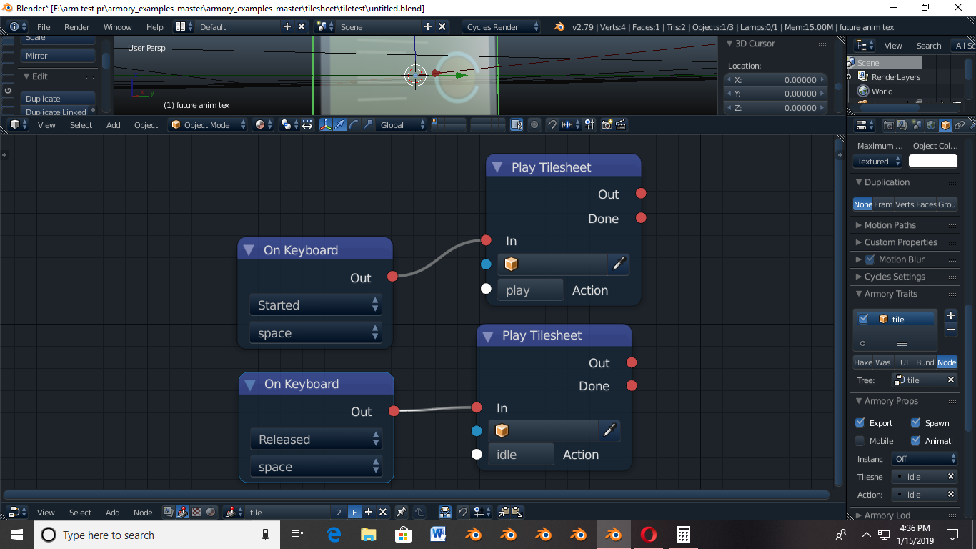Click the scale manipulator icon
The height and width of the screenshot is (549, 976).
coord(369,124)
